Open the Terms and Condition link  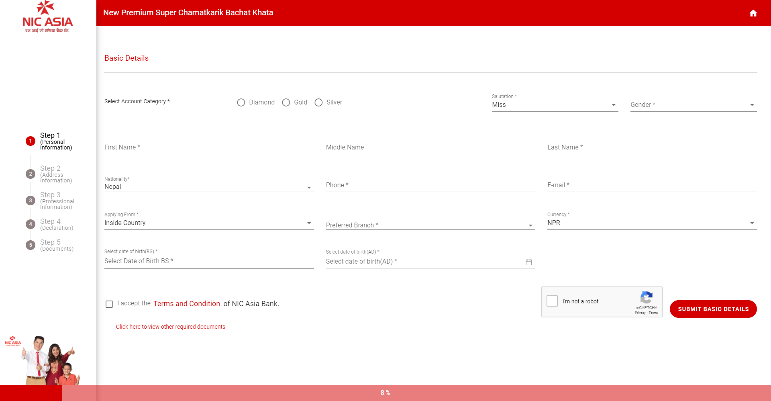pos(187,304)
